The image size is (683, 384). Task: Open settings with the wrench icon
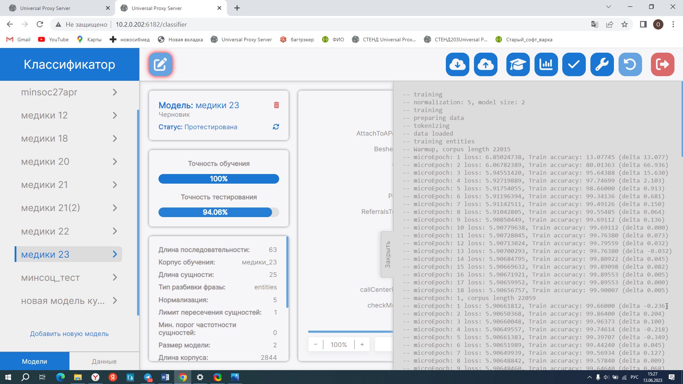click(x=602, y=64)
